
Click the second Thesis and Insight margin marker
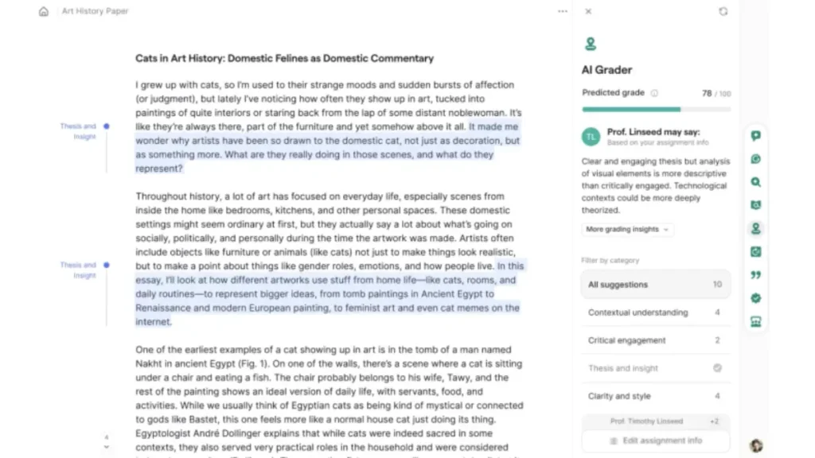[x=106, y=265]
